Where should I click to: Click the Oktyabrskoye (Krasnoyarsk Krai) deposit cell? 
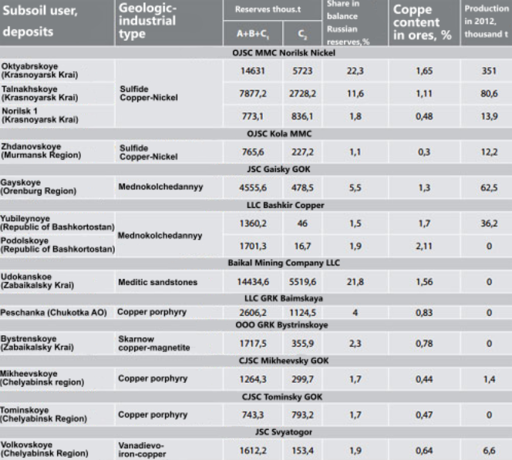tap(57, 71)
